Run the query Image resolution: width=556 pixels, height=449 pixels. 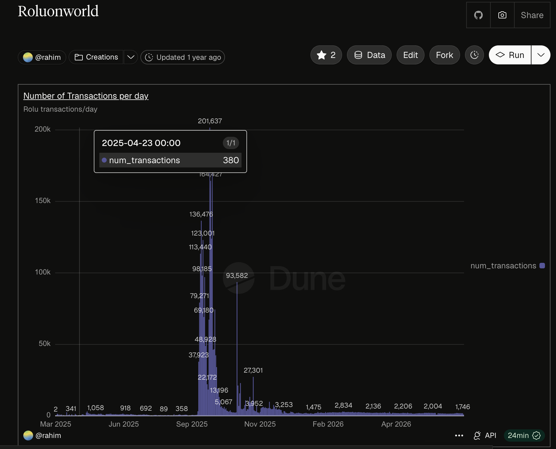coord(510,55)
